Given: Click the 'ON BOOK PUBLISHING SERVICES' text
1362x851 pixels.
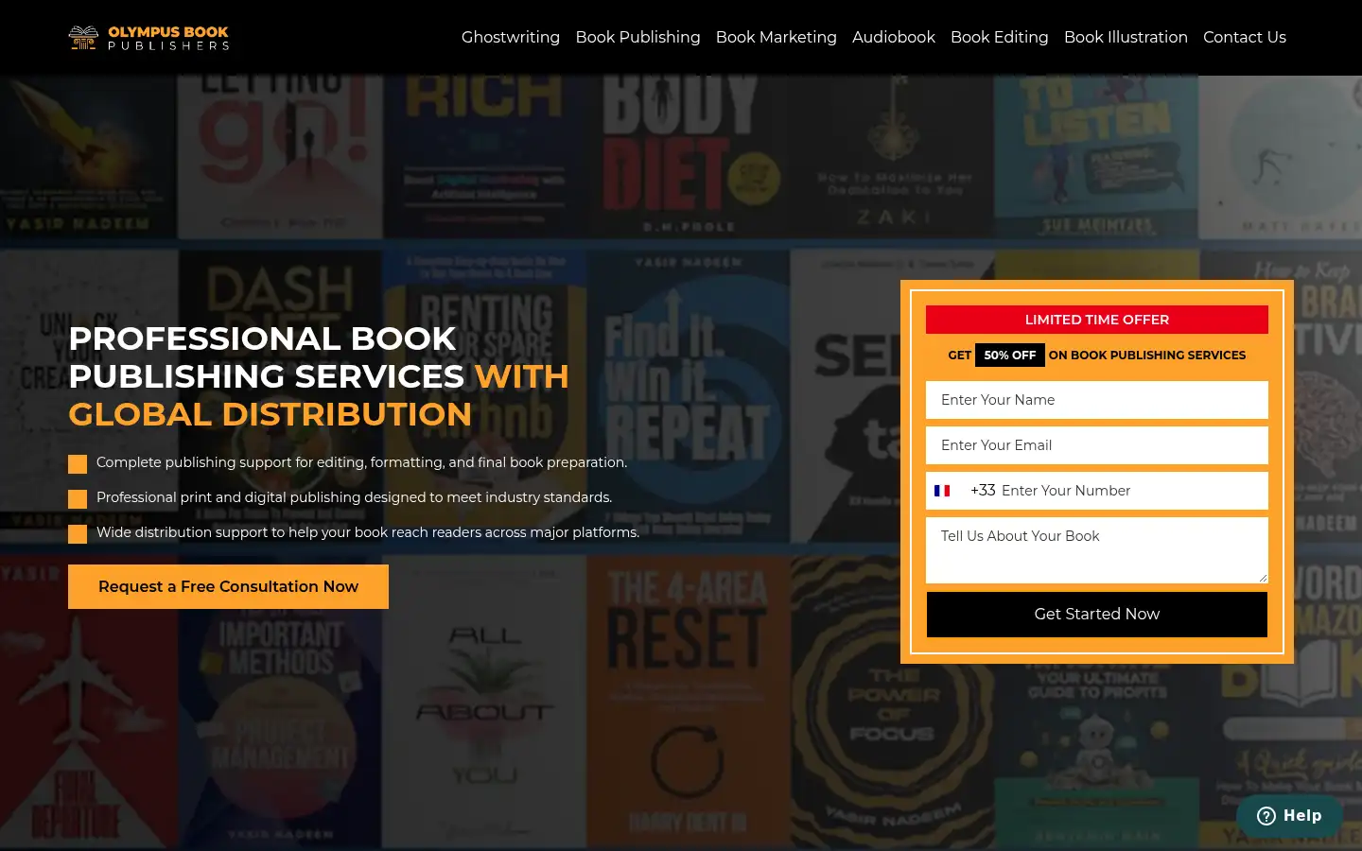Looking at the screenshot, I should (x=1147, y=355).
